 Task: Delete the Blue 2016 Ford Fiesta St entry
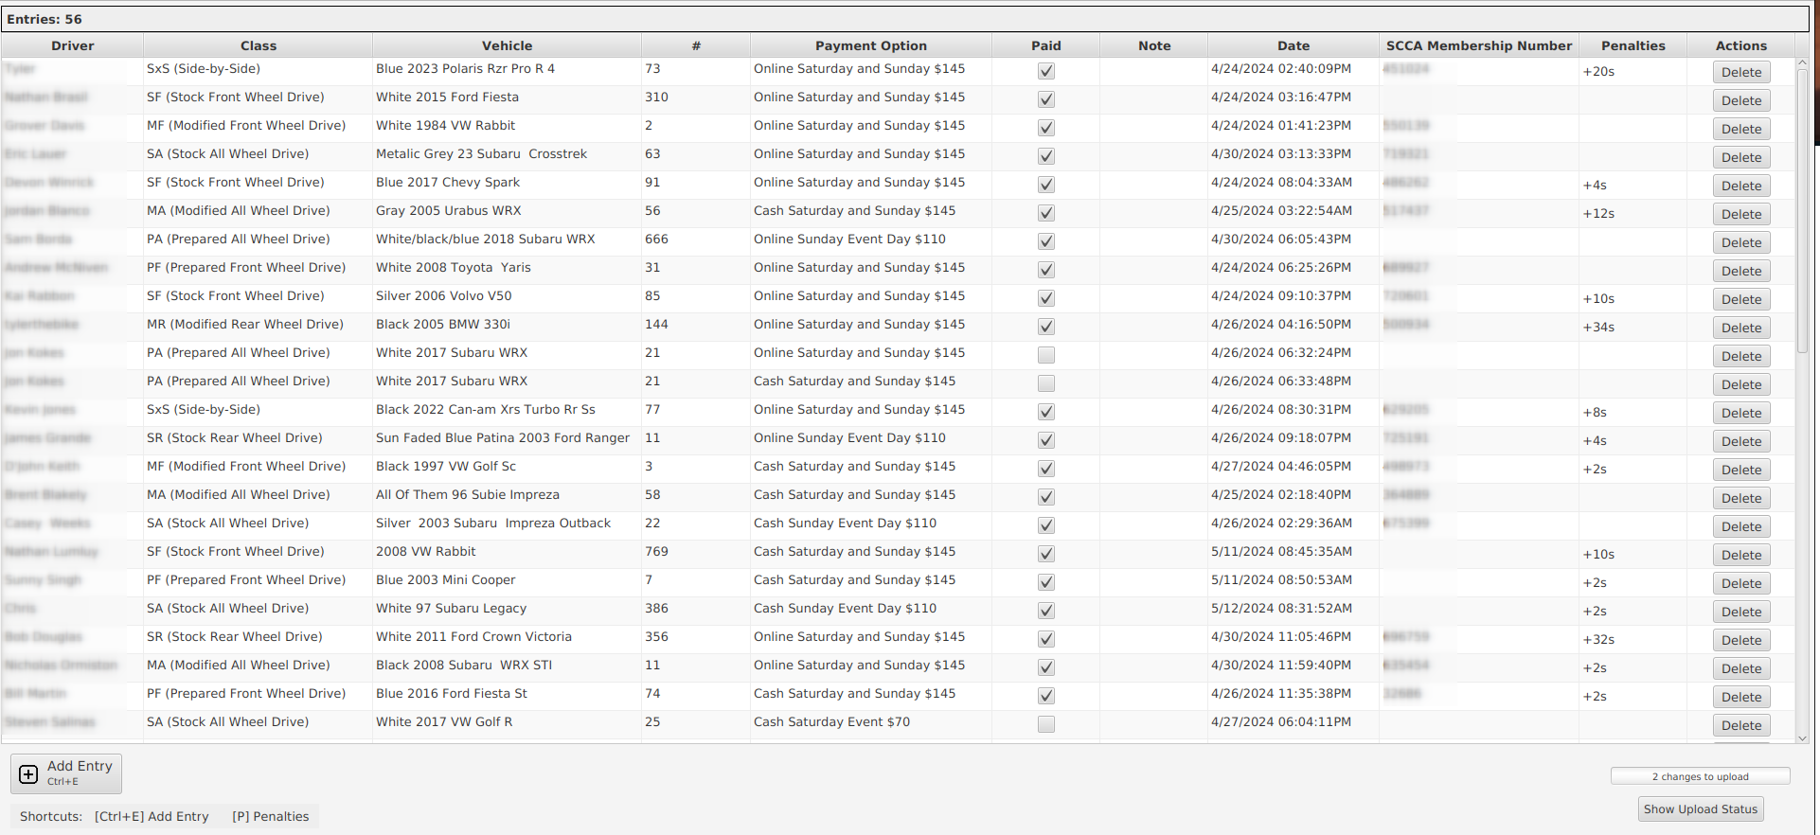coord(1741,697)
